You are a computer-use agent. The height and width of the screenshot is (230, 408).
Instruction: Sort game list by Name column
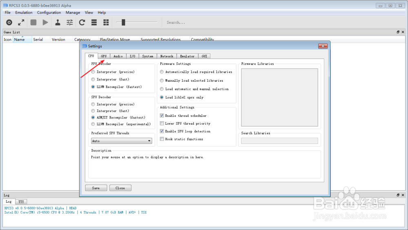(22, 39)
